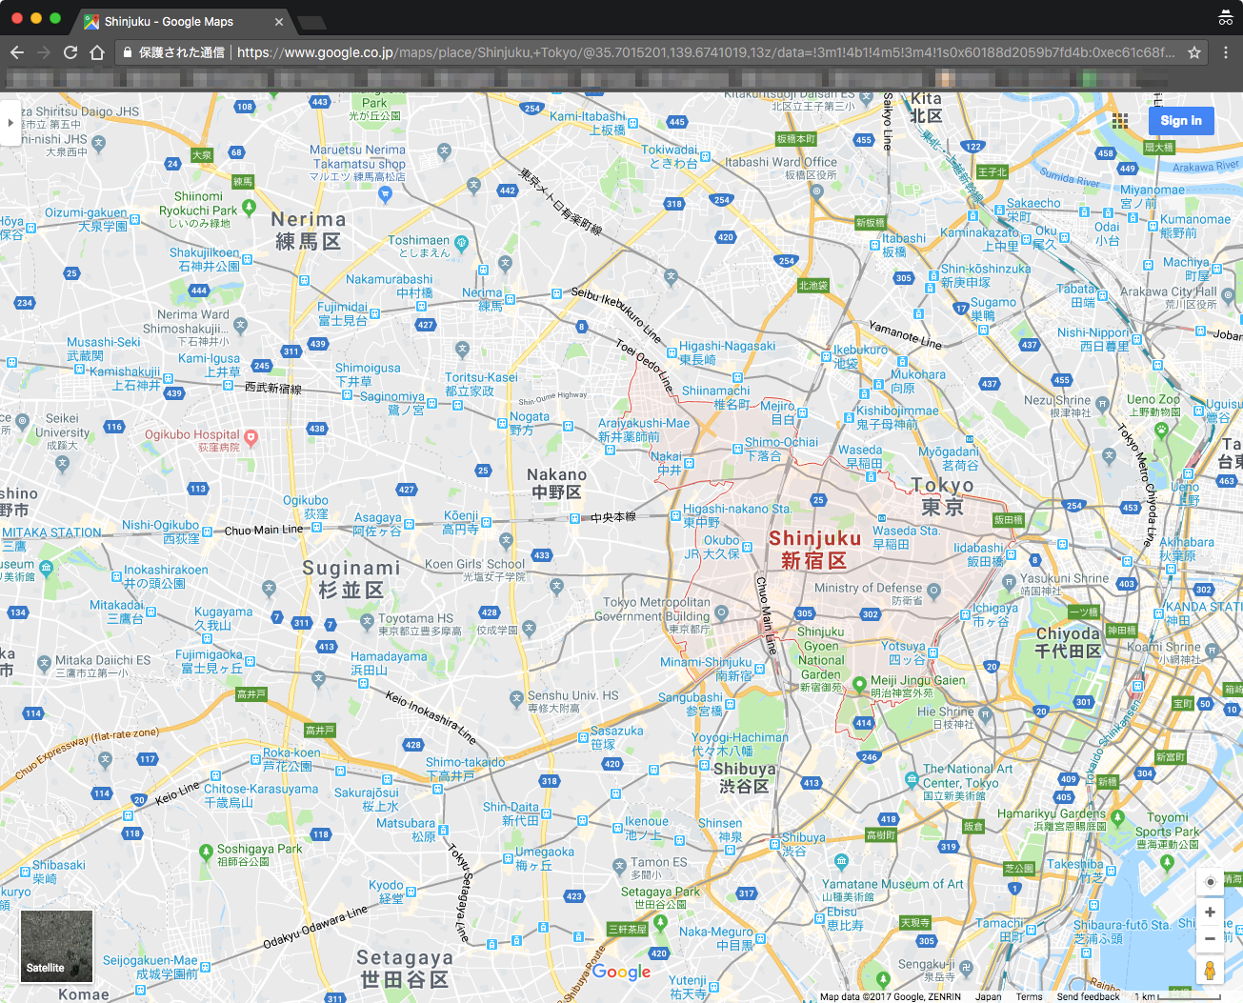Screen dimensions: 1243x1003
Task: Click the Ryokuchi Park green marker
Action: point(249,207)
